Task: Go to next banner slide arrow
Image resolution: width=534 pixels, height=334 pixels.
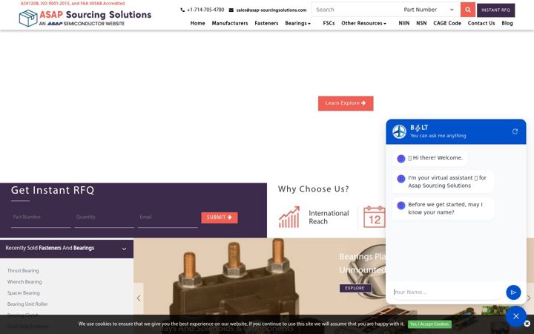Action: pos(529,298)
